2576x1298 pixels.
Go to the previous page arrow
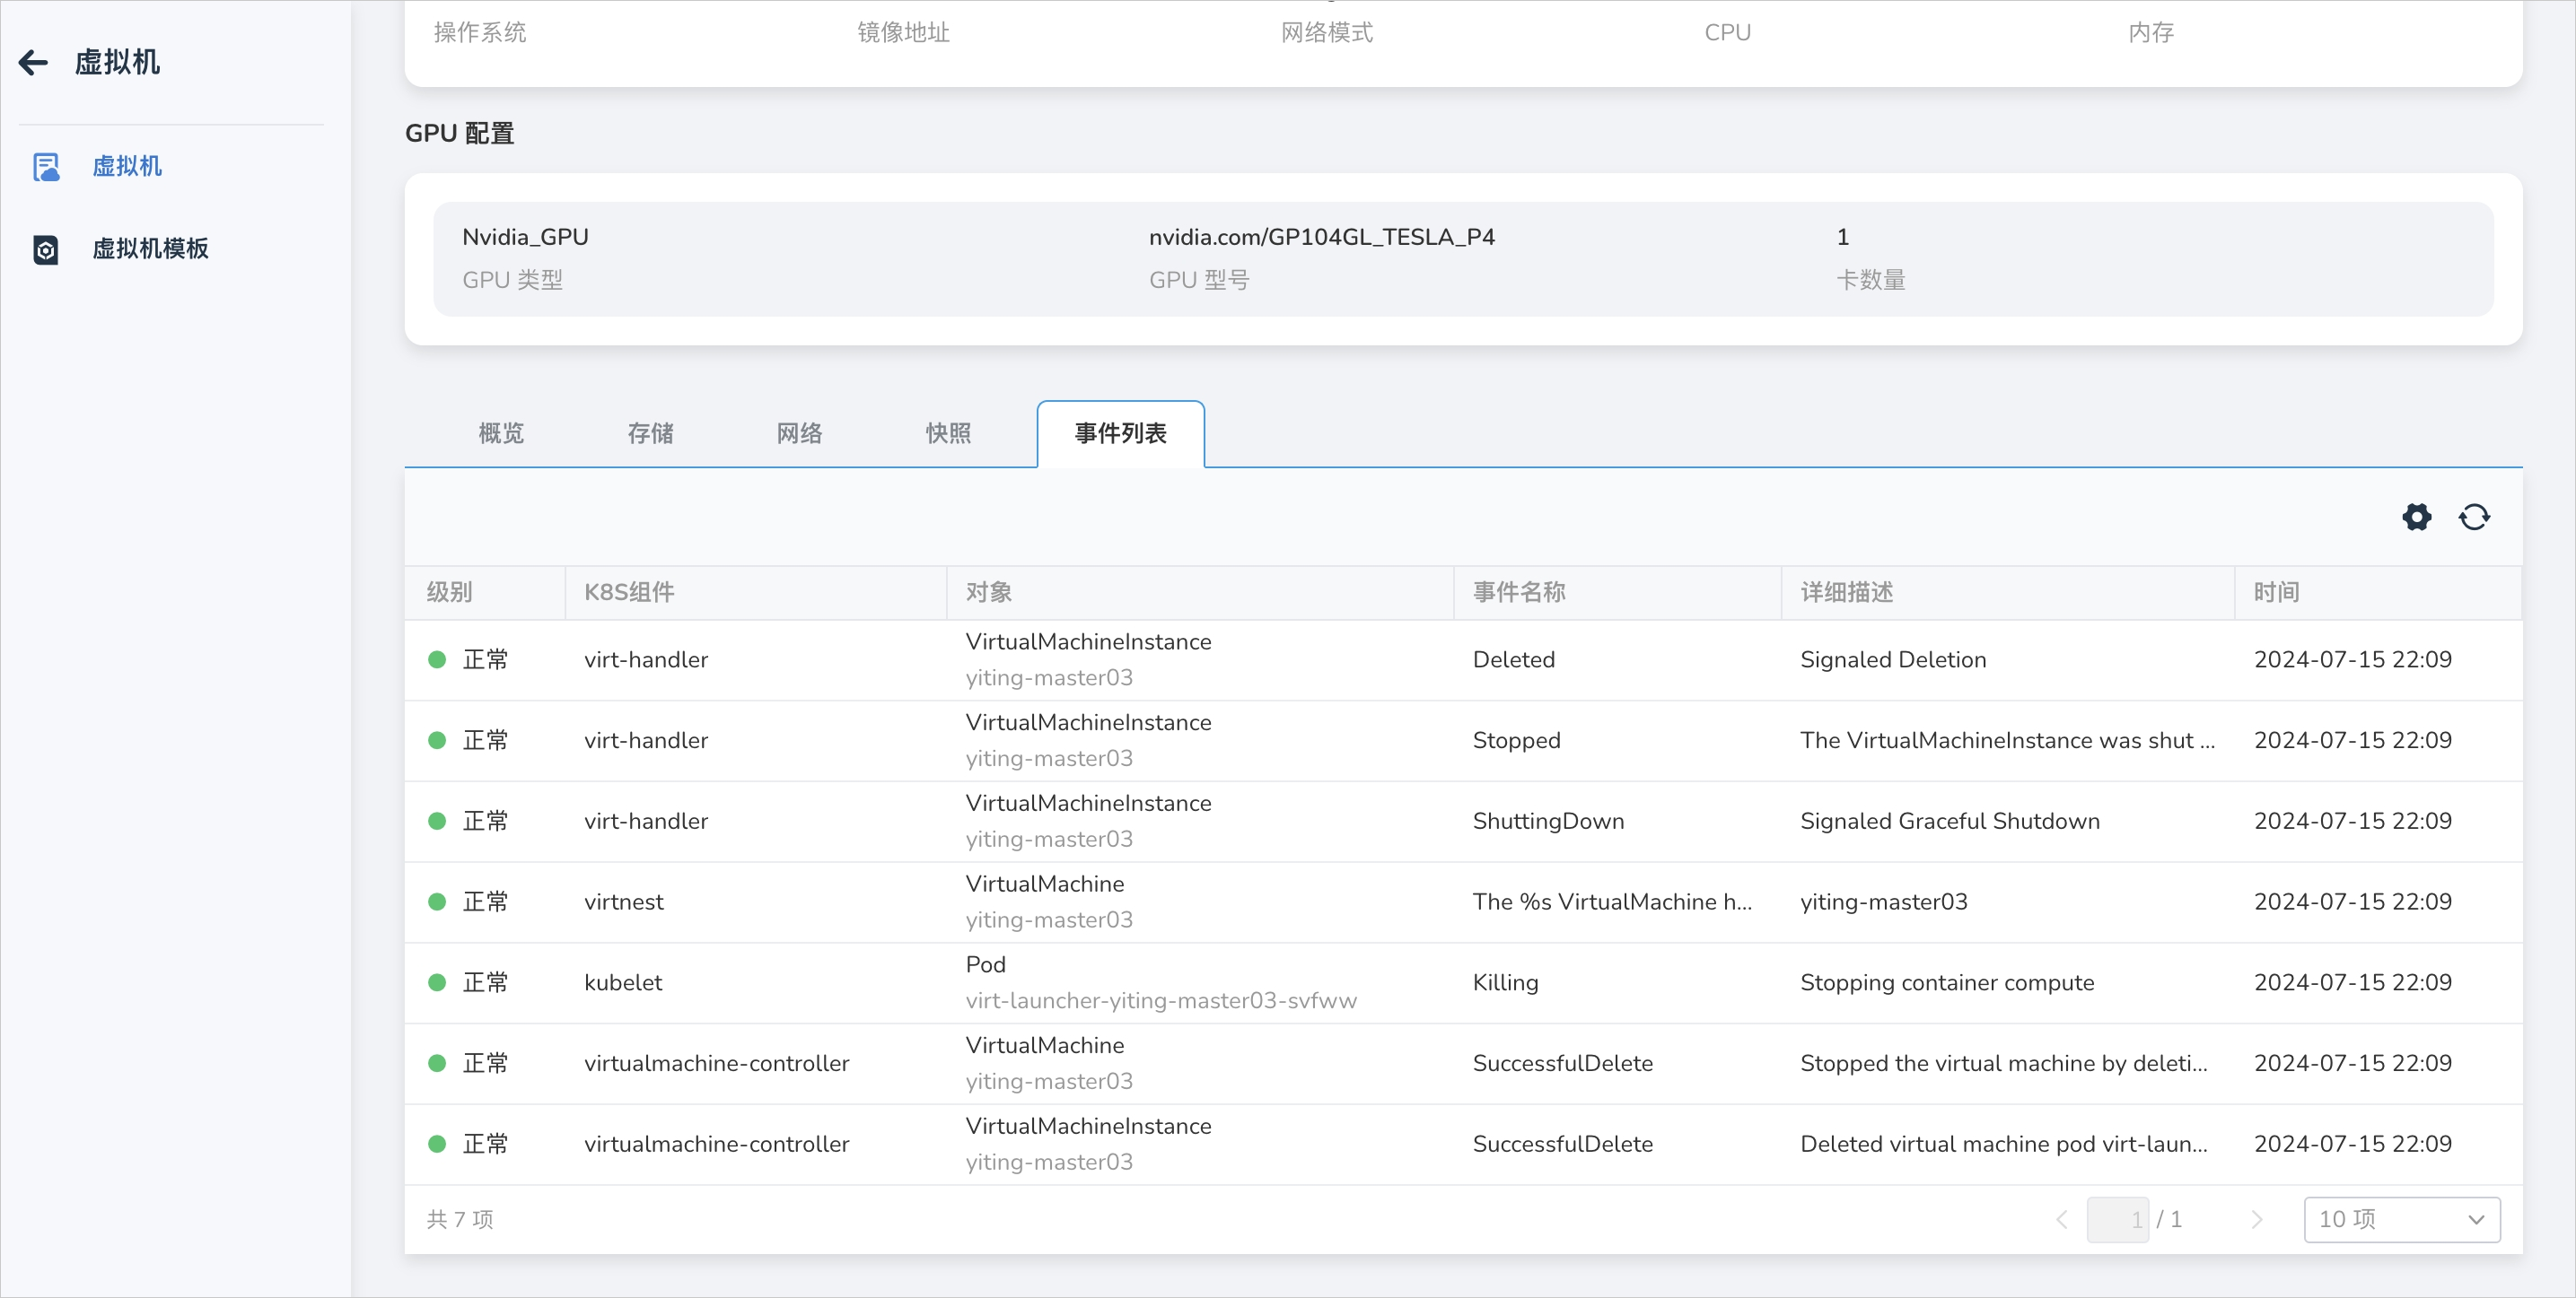tap(2061, 1219)
